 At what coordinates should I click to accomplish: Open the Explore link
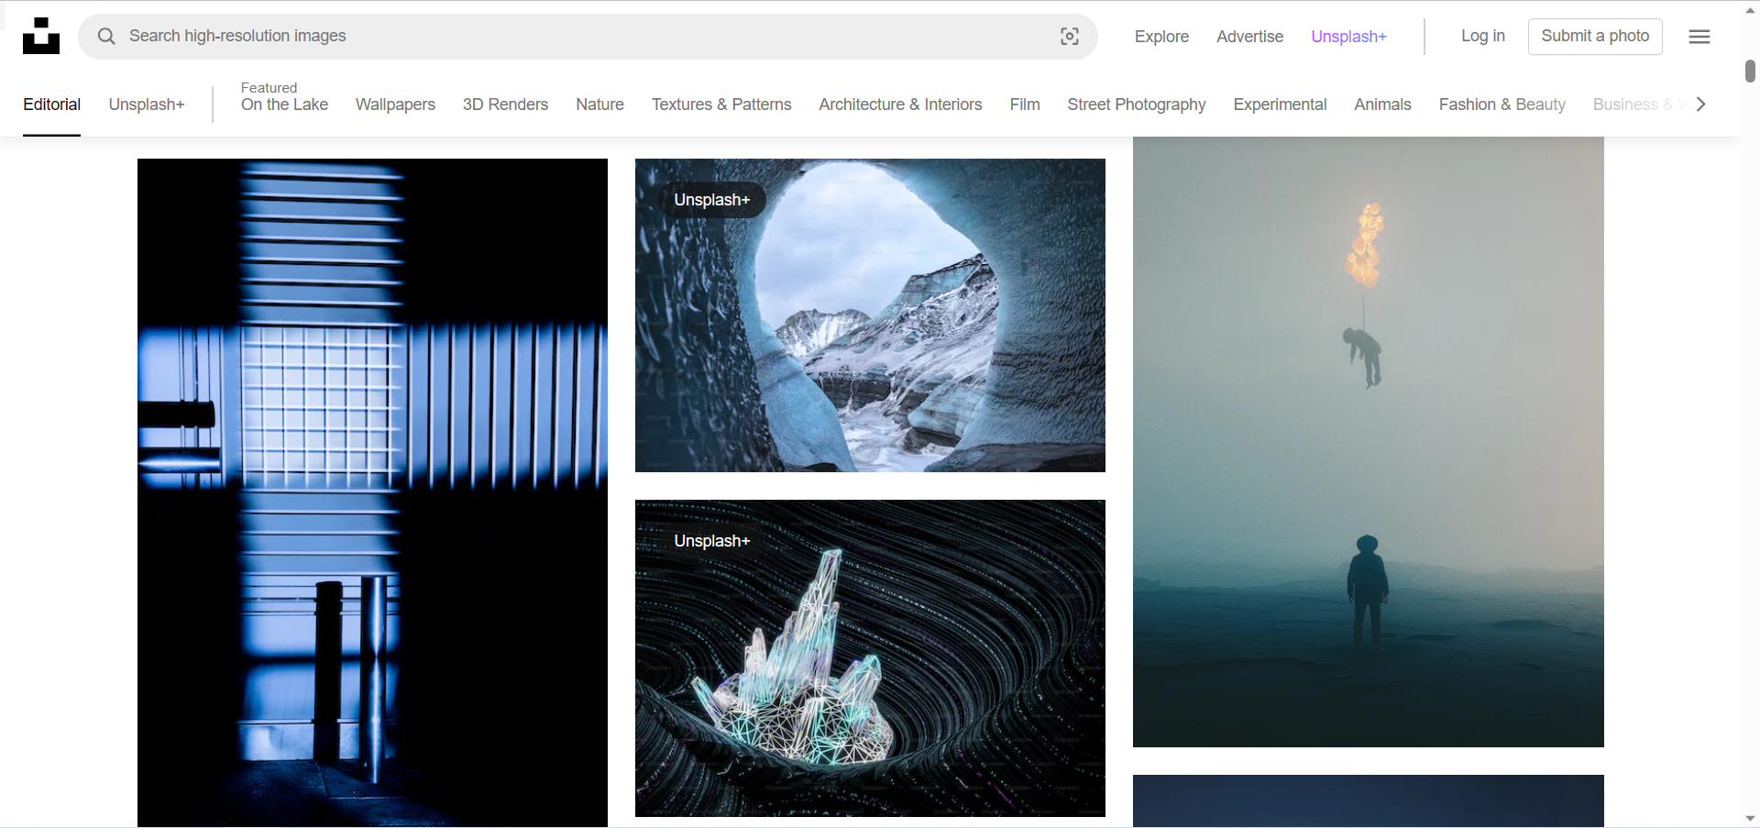1161,37
